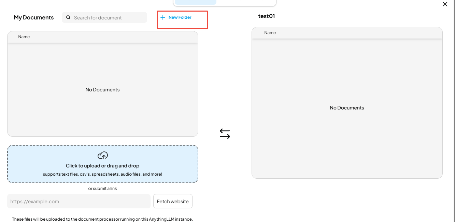Click the 'or submit a link' text
The width and height of the screenshot is (455, 222).
click(x=103, y=189)
